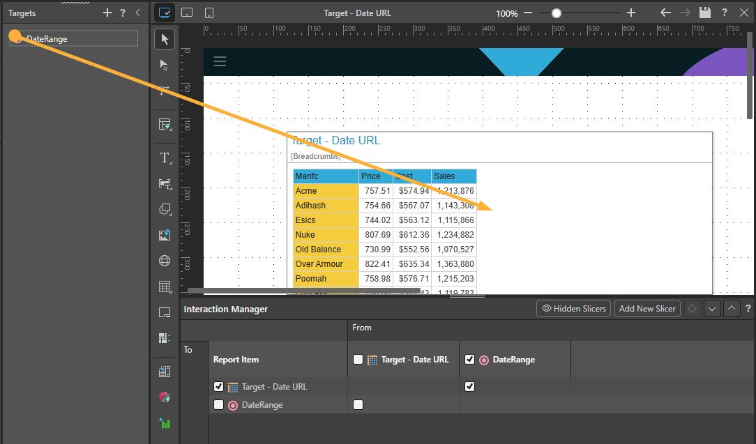Click the zoom slider handle
The width and height of the screenshot is (756, 444).
[556, 13]
